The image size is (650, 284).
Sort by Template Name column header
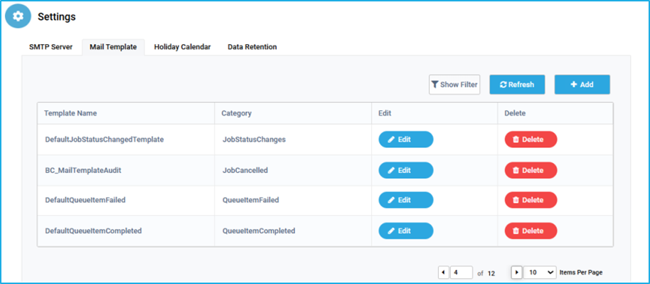click(70, 113)
